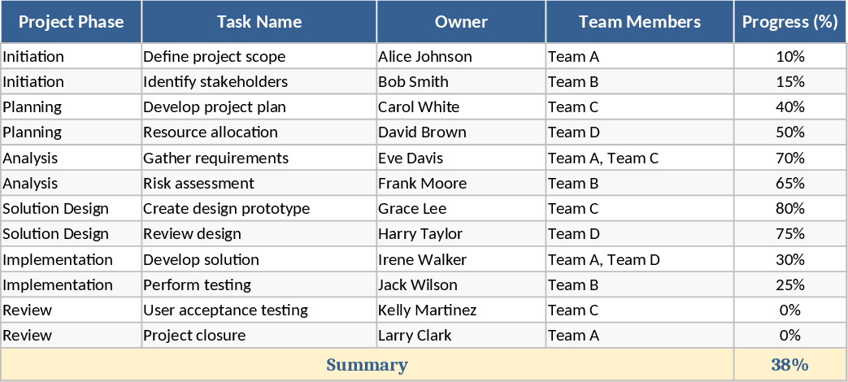Screen dimensions: 848x382
Task: Click the Team A, Team C cell
Action: pyautogui.click(x=639, y=158)
